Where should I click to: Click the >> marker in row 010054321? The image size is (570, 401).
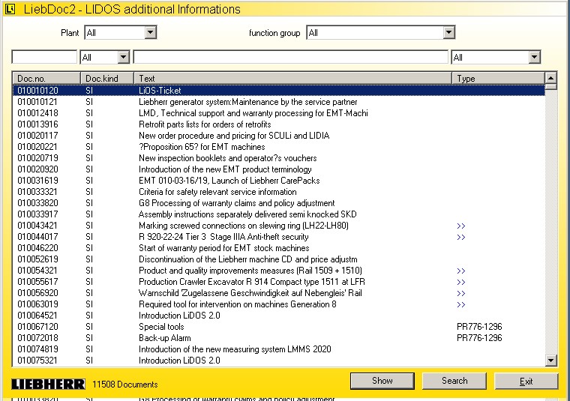tap(461, 271)
